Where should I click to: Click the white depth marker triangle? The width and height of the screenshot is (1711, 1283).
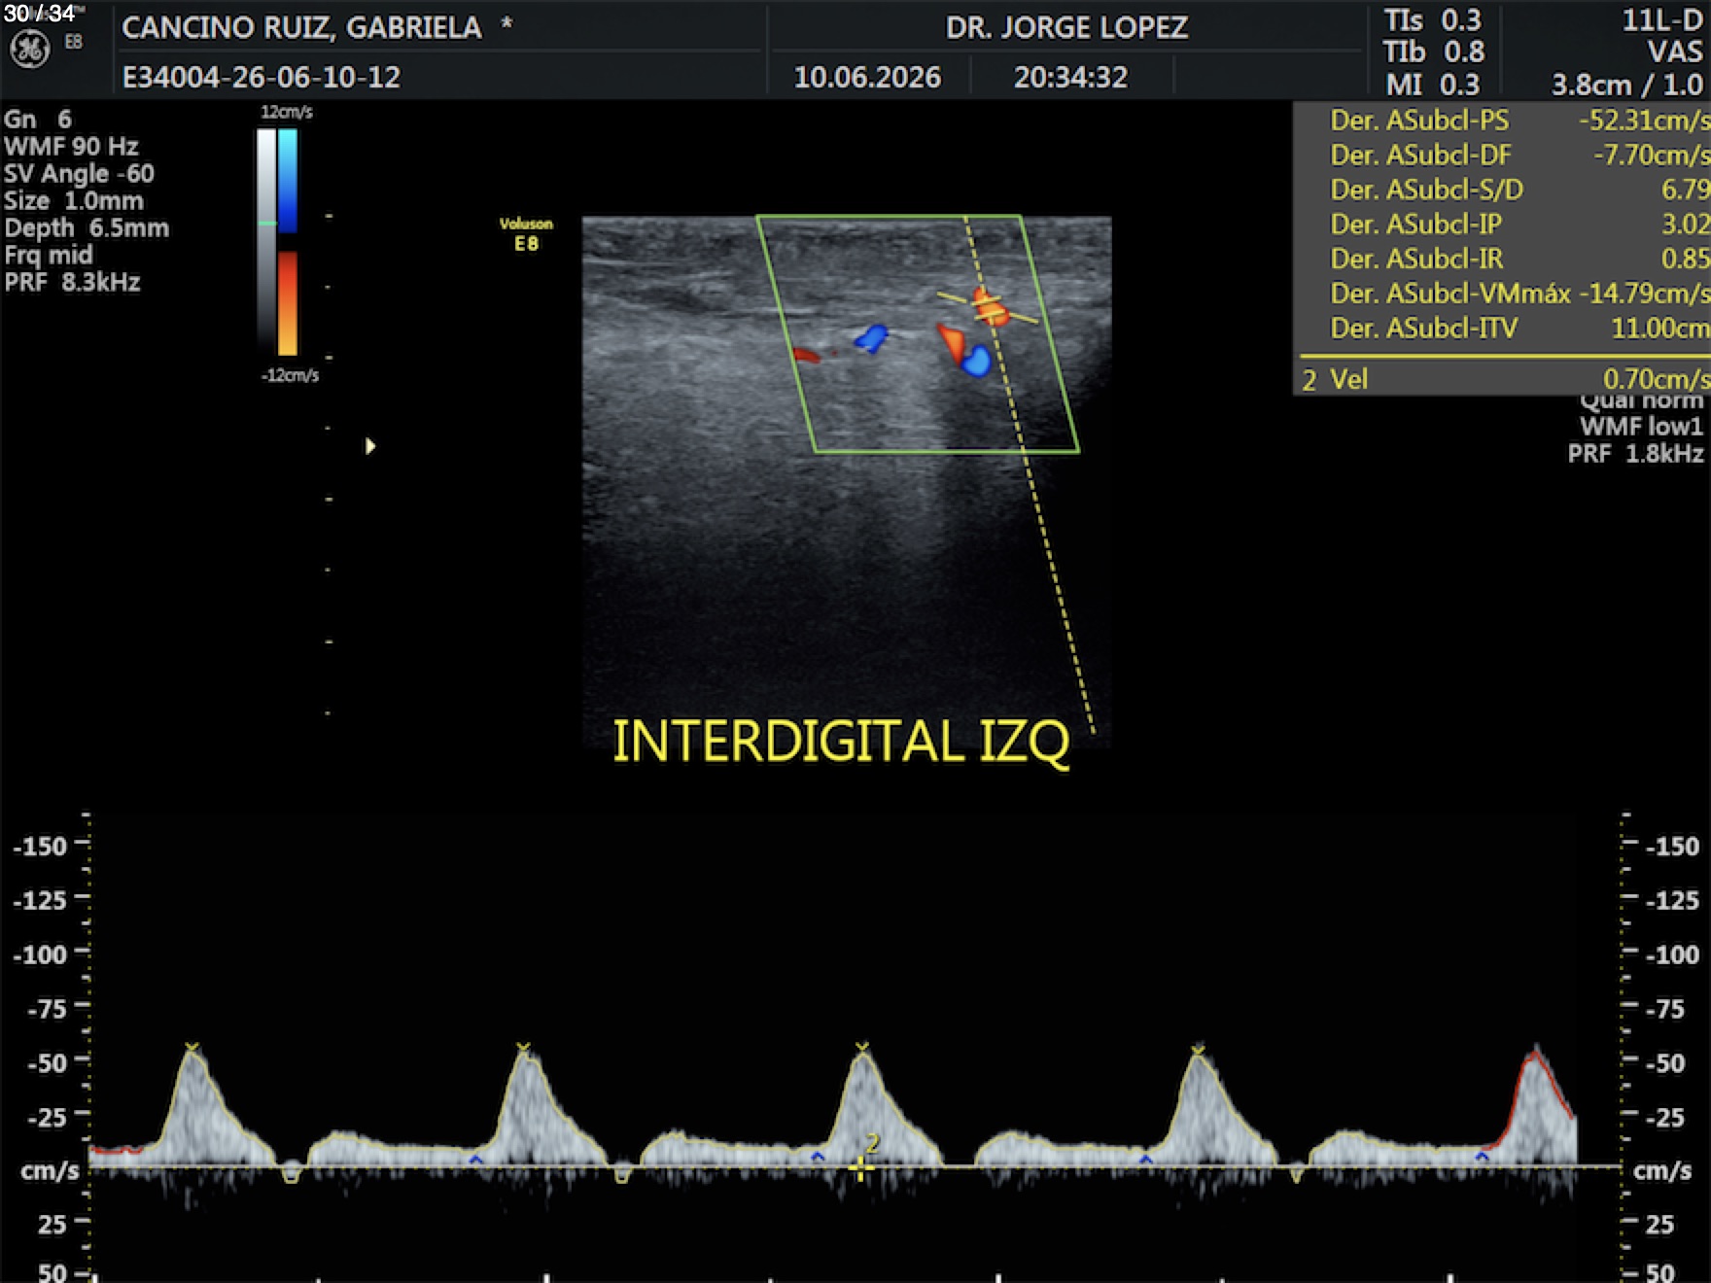370,446
